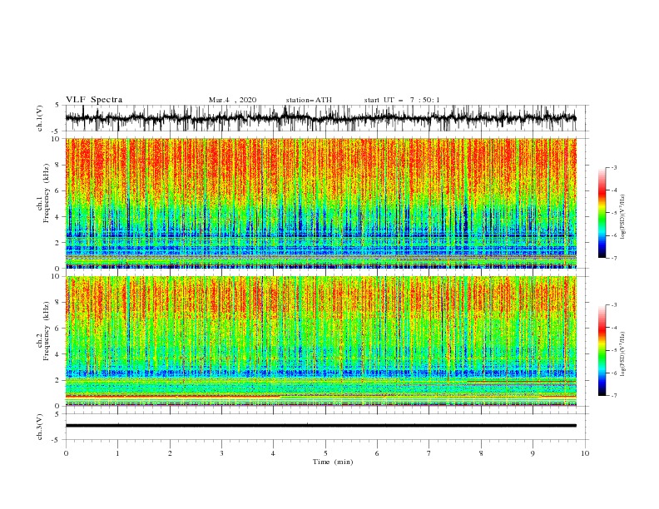The image size is (659, 509).
Task: Click the "-7" label on ch.2 colorbar
Action: click(613, 396)
